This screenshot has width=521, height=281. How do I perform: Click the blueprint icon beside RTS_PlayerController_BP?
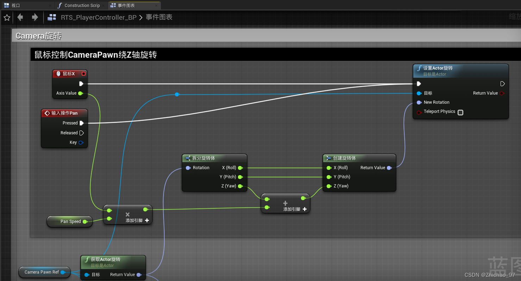[x=51, y=17]
